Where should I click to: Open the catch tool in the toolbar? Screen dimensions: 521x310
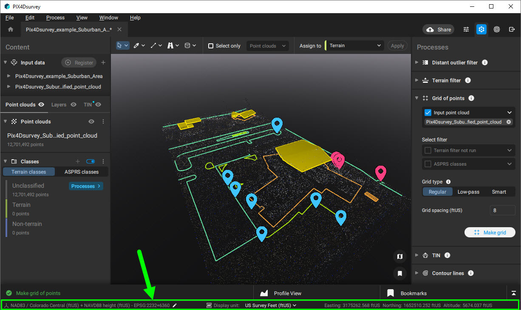pos(170,45)
